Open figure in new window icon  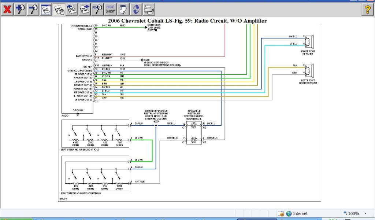(46, 9)
